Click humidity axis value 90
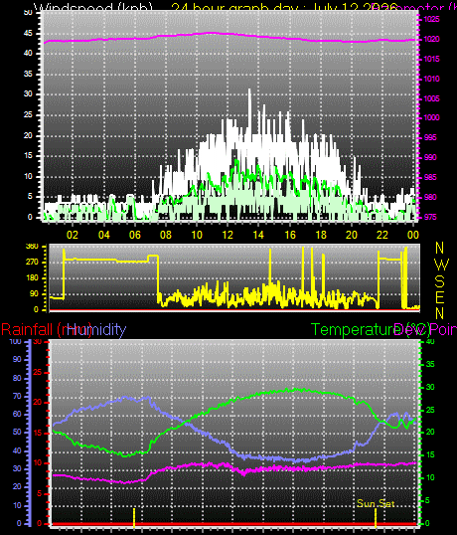The height and width of the screenshot is (535, 457). tap(17, 360)
